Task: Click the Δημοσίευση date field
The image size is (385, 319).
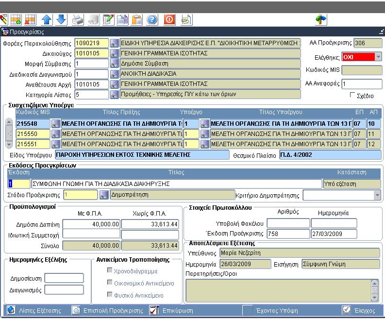Action: (64, 278)
